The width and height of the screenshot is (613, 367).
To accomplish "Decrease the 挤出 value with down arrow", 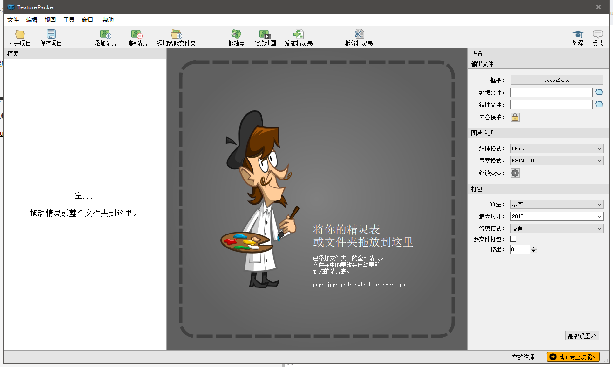I will (x=534, y=252).
